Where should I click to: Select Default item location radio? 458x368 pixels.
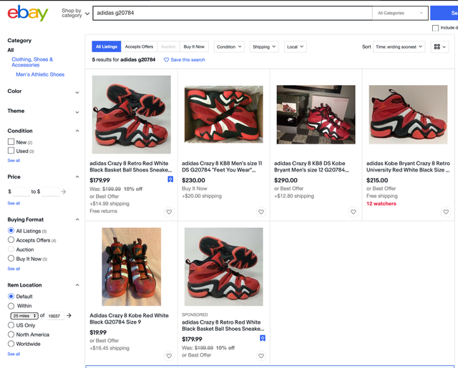(11, 297)
